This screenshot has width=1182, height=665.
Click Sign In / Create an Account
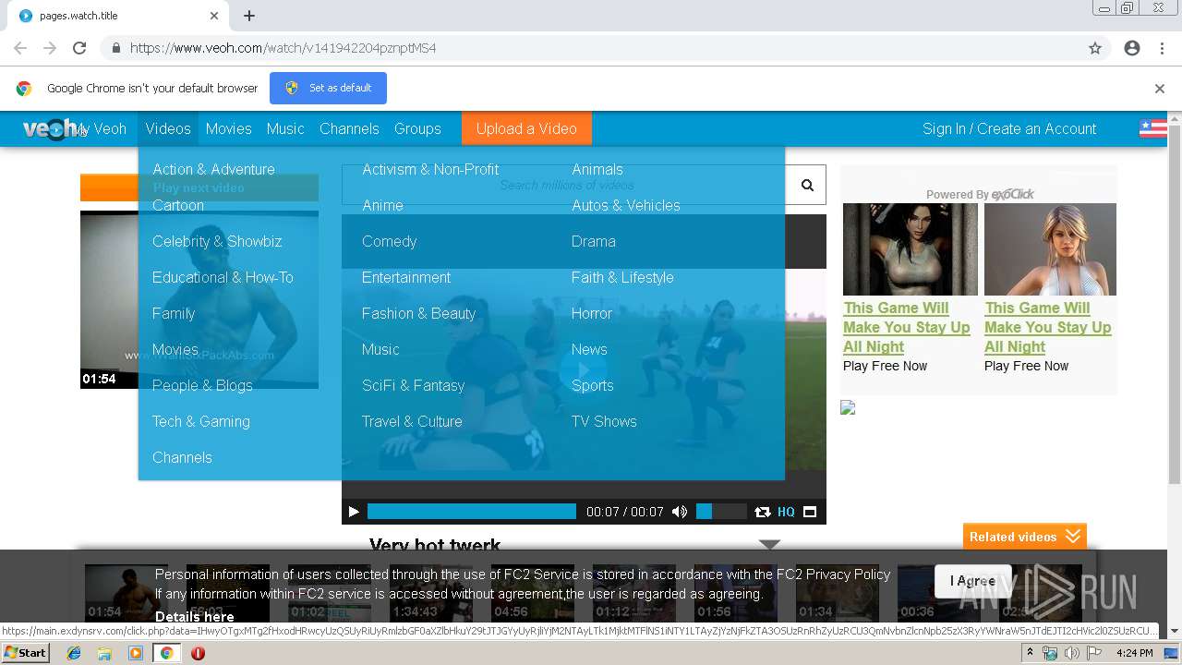(1009, 128)
